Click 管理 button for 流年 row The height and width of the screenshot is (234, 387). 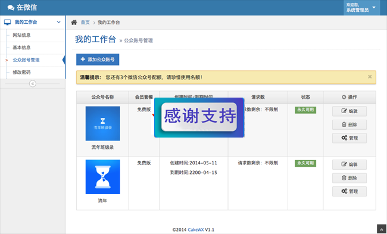(349, 191)
